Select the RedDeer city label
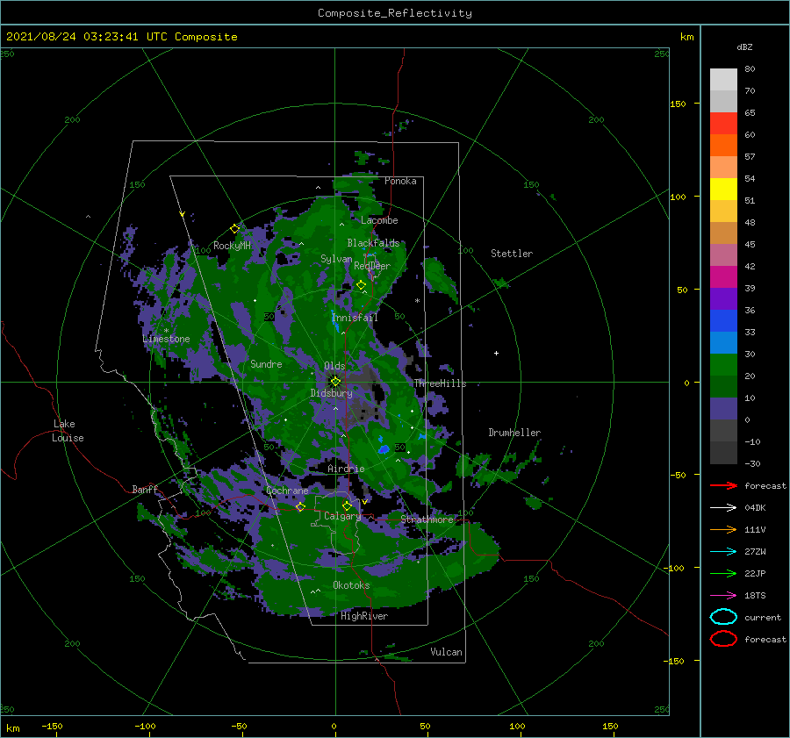Screen dimensions: 790x738 tap(372, 266)
